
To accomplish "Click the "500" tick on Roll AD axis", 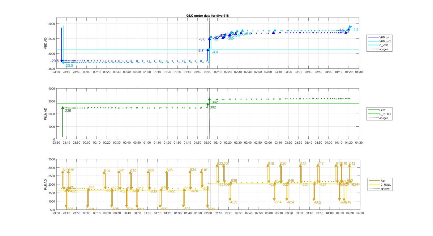I will click(52, 210).
